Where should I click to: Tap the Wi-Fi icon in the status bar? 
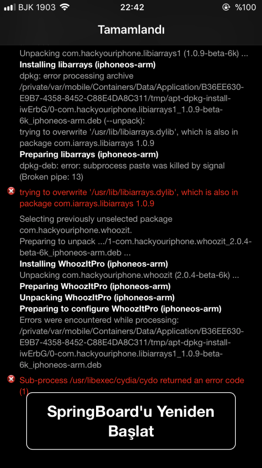[65, 7]
